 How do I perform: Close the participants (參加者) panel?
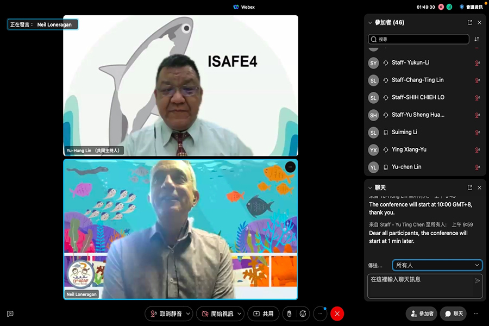click(x=479, y=22)
